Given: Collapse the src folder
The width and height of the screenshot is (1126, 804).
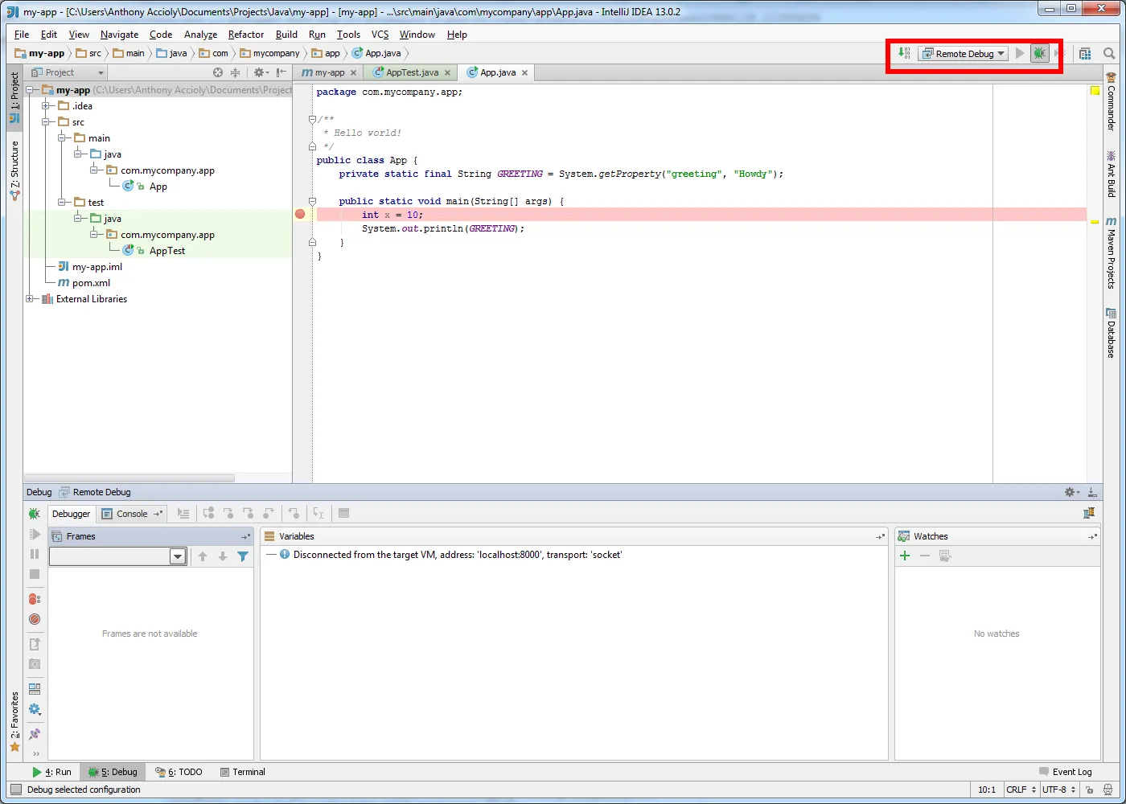Looking at the screenshot, I should [46, 122].
